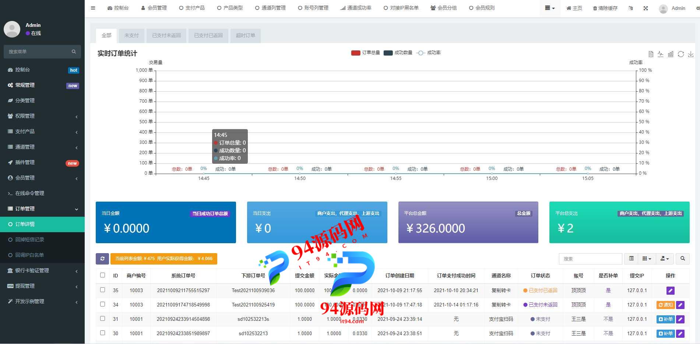The width and height of the screenshot is (700, 344).
Task: Open 回掉短信记录 in sidebar submenu
Action: point(42,240)
